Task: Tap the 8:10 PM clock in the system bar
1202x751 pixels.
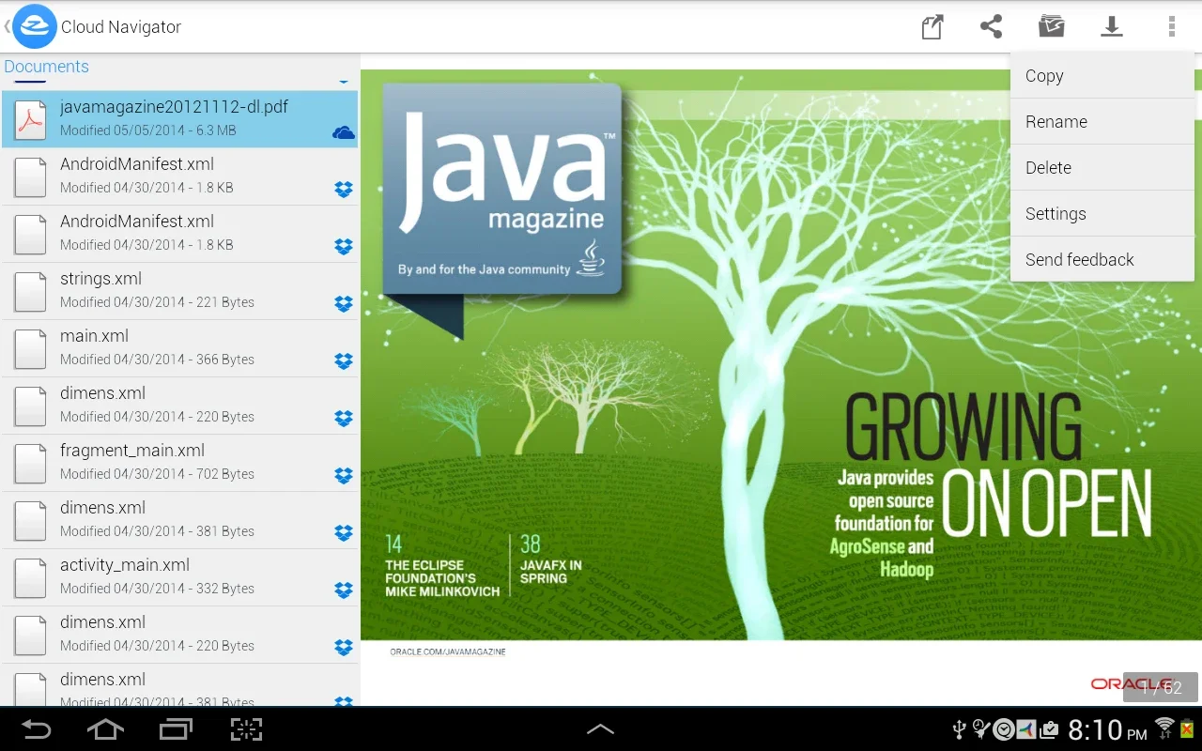Action: pyautogui.click(x=1108, y=729)
